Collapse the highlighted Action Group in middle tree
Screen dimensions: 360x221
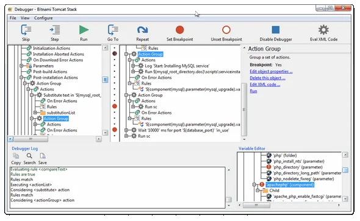pos(126,54)
